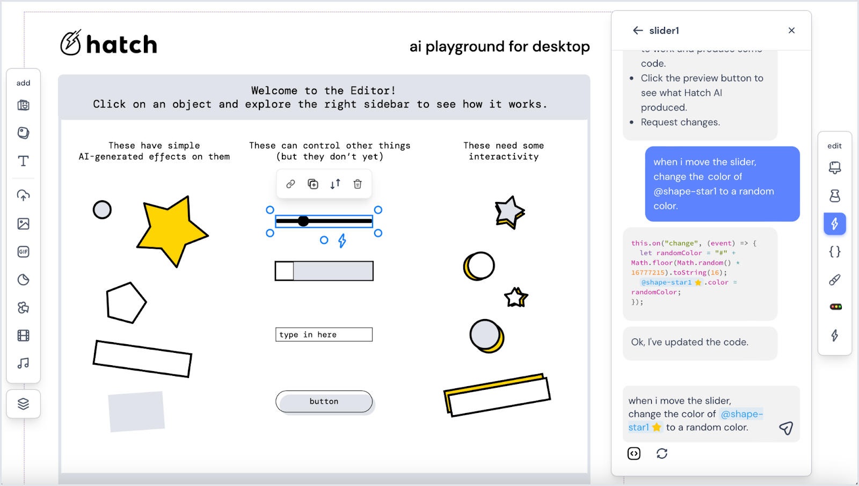This screenshot has width=859, height=486.
Task: Delete the slider using the trash icon
Action: point(358,184)
